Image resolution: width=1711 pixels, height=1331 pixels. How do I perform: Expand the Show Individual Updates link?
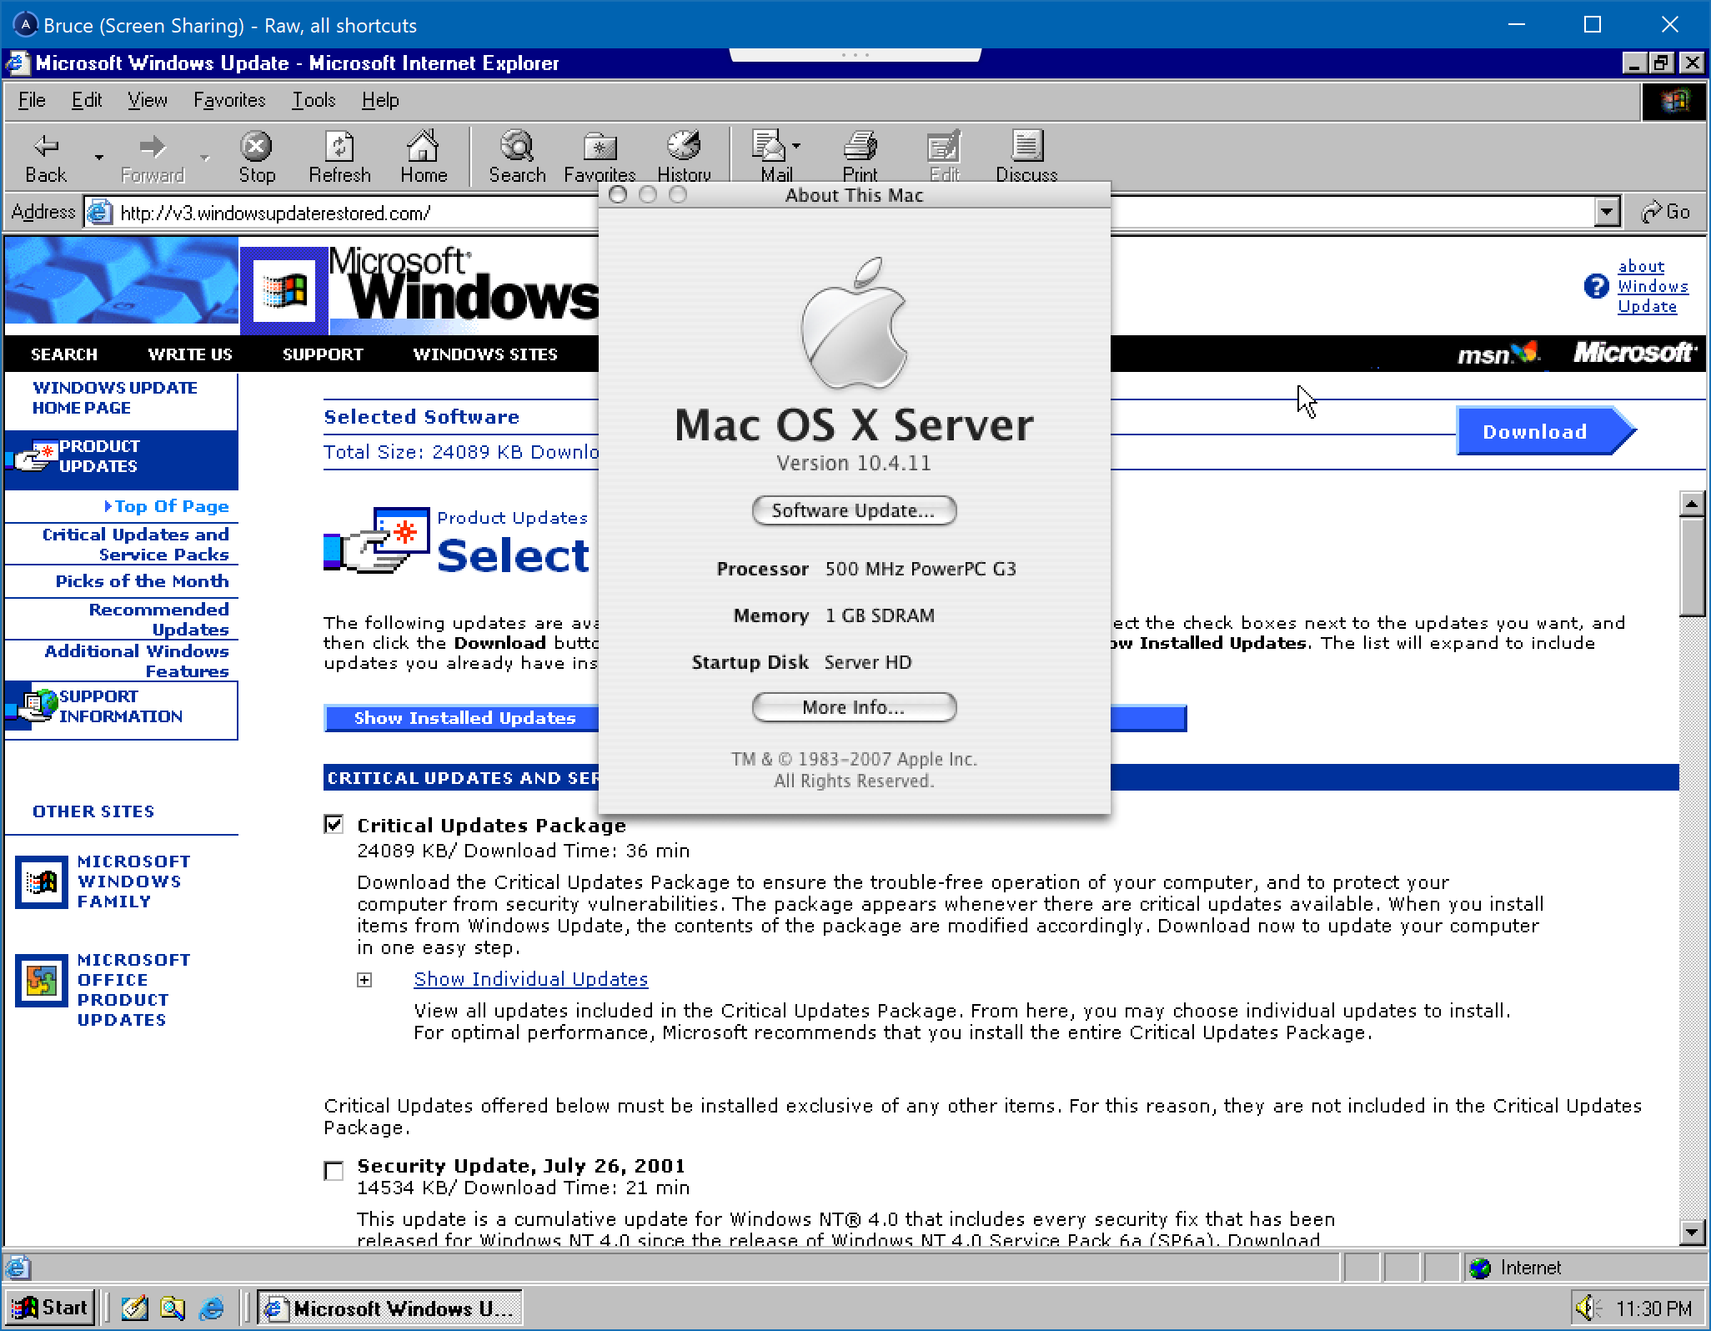pyautogui.click(x=530, y=978)
